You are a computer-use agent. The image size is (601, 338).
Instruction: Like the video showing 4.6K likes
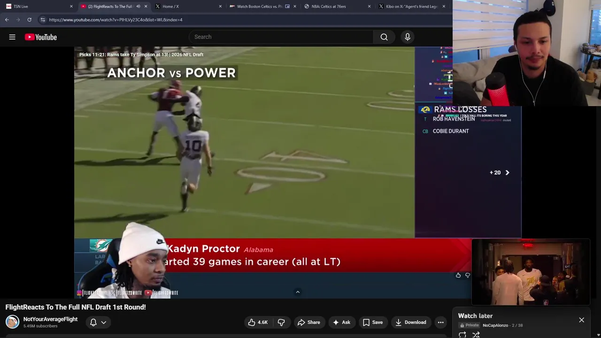point(258,323)
